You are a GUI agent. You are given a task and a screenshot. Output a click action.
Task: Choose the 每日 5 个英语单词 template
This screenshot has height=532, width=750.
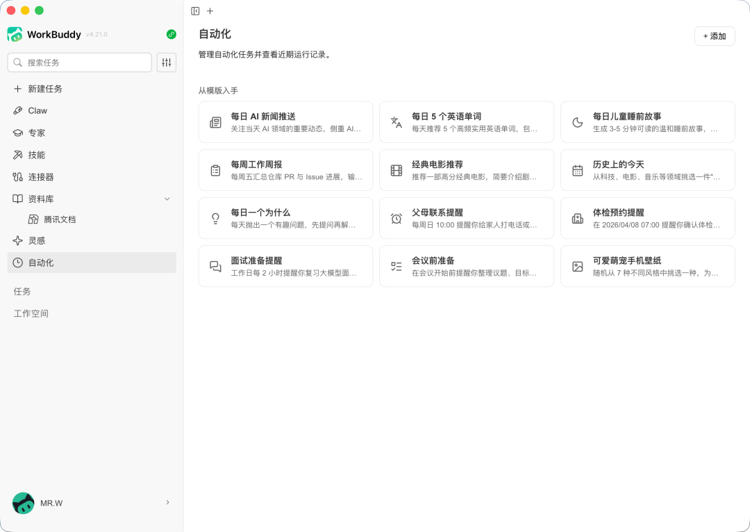pyautogui.click(x=467, y=122)
